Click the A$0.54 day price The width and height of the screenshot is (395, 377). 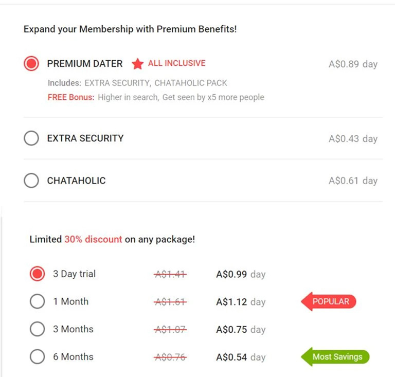click(240, 356)
